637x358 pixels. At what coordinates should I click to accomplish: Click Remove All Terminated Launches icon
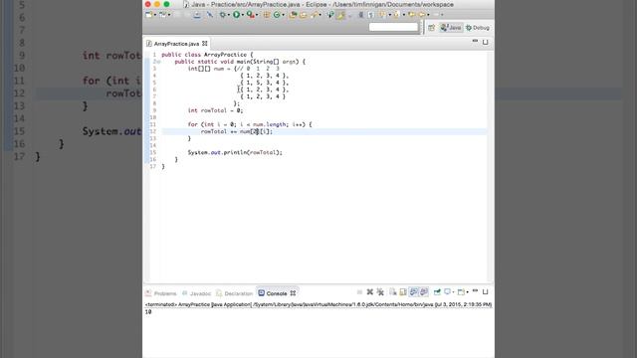coord(380,292)
